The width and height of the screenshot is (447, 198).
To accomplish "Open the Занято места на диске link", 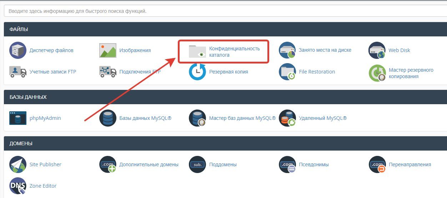I will tap(325, 50).
